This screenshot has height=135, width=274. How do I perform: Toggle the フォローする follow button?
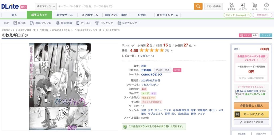pos(162,70)
